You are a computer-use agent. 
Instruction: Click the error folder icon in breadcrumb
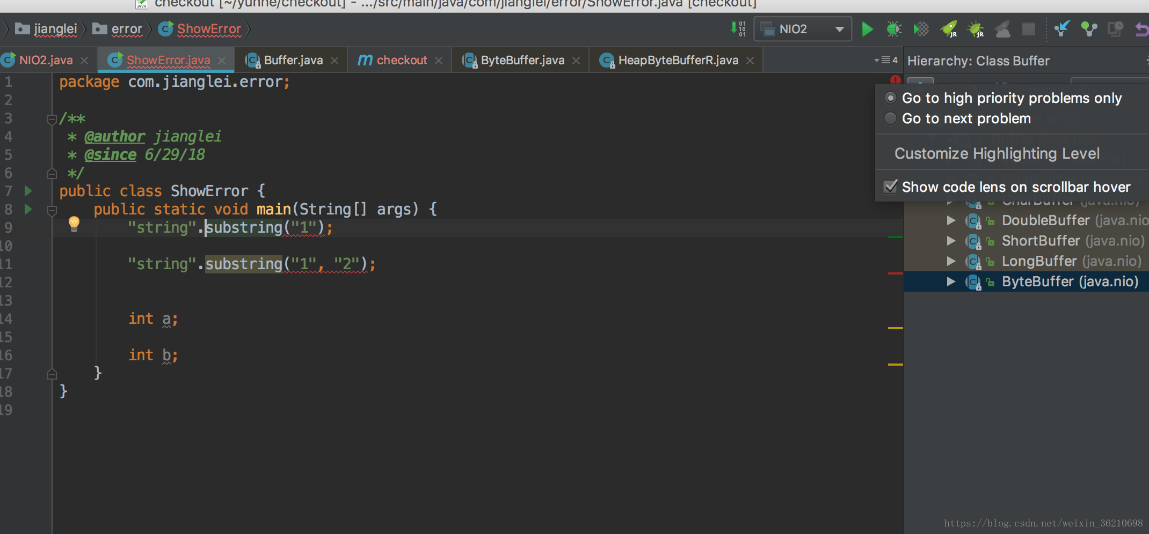(100, 28)
